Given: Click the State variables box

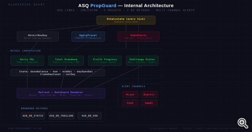Looking at the screenshot, I should pyautogui.click(x=58, y=73).
